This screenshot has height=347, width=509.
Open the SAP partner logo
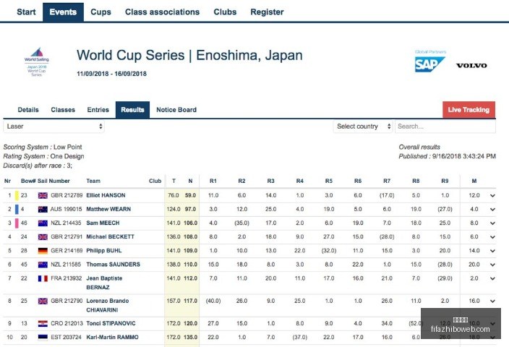tap(429, 64)
